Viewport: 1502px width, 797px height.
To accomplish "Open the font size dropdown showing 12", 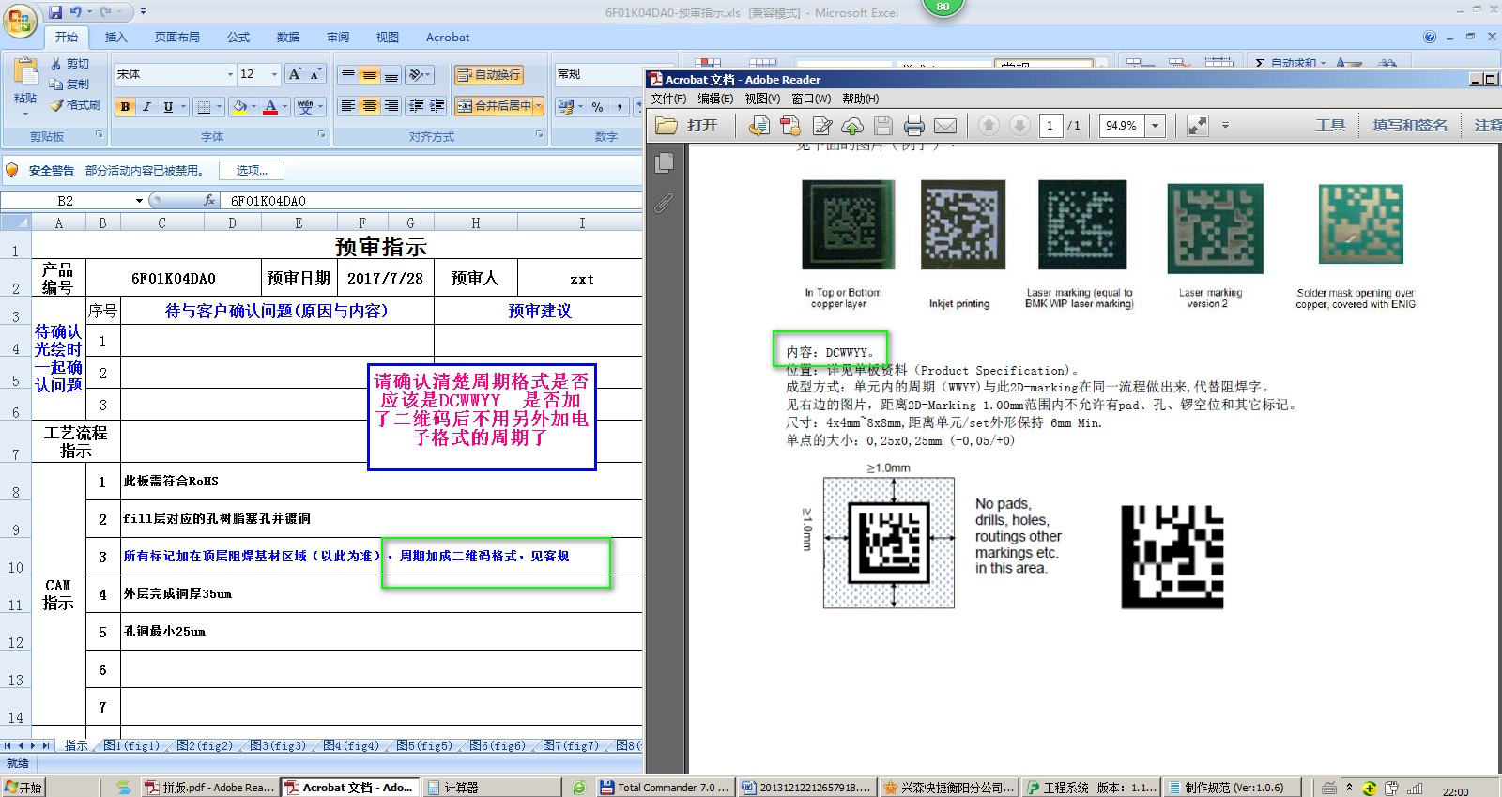I will 274,74.
